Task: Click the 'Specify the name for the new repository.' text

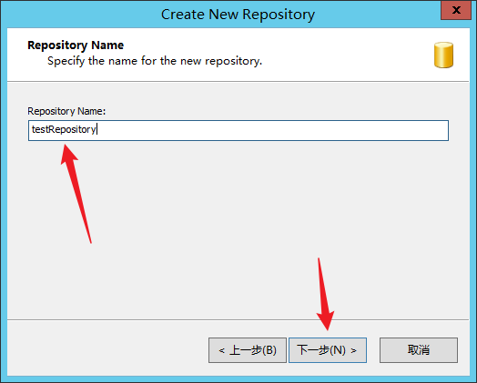Action: (x=155, y=61)
